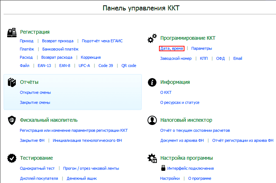Select Возврат расхода
Image resolution: width=276 pixels, height=183 pixels.
tap(57, 57)
